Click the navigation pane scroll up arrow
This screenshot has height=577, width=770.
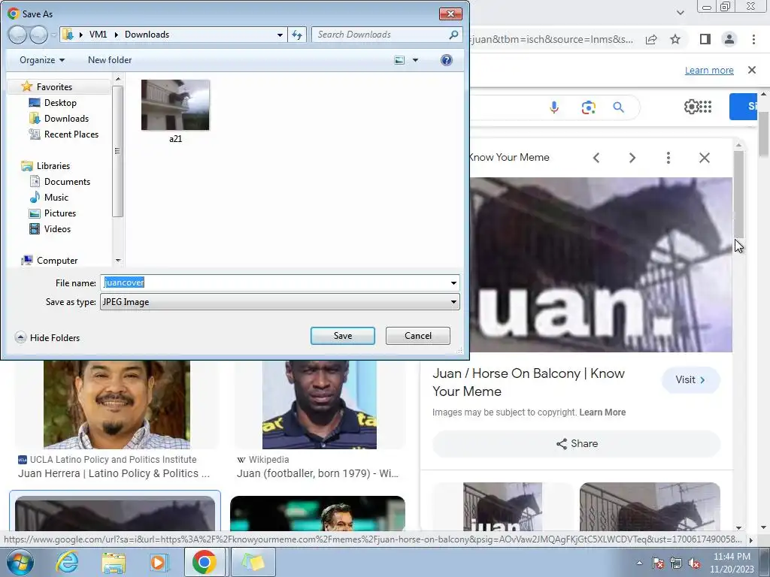tap(118, 78)
